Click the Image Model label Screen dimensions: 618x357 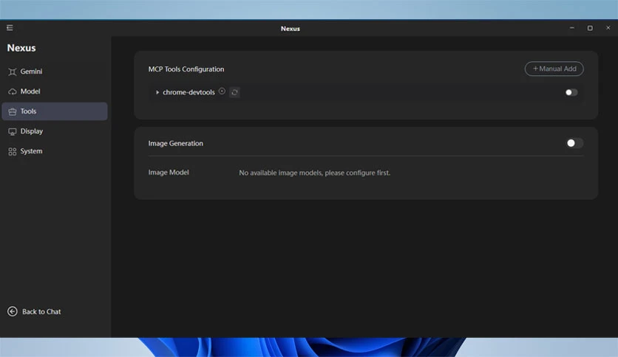(x=169, y=173)
